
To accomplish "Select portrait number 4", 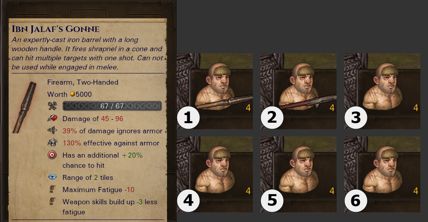I will 215,174.
